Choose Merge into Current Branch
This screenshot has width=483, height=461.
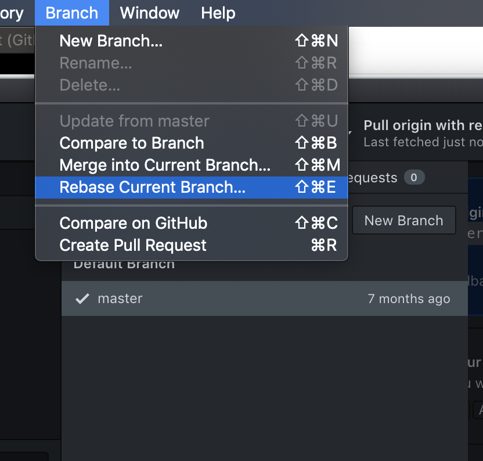coord(164,165)
